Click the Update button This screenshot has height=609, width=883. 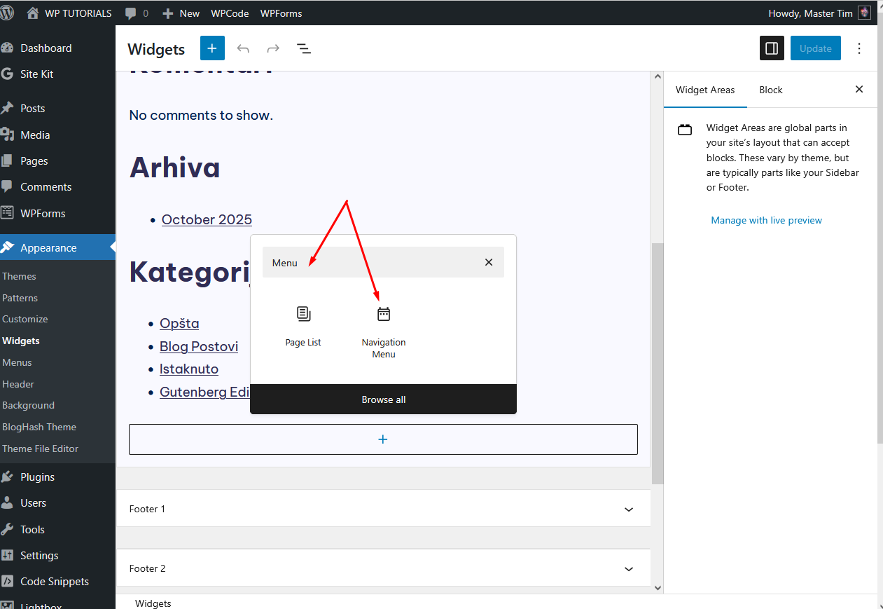tap(815, 48)
